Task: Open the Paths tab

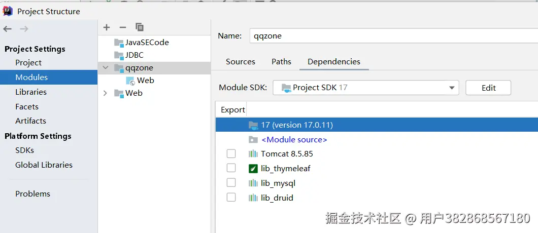Action: click(x=281, y=62)
